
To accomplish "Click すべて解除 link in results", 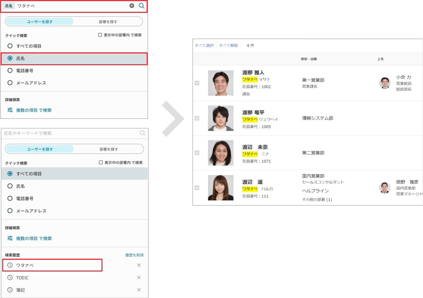I will coord(228,45).
